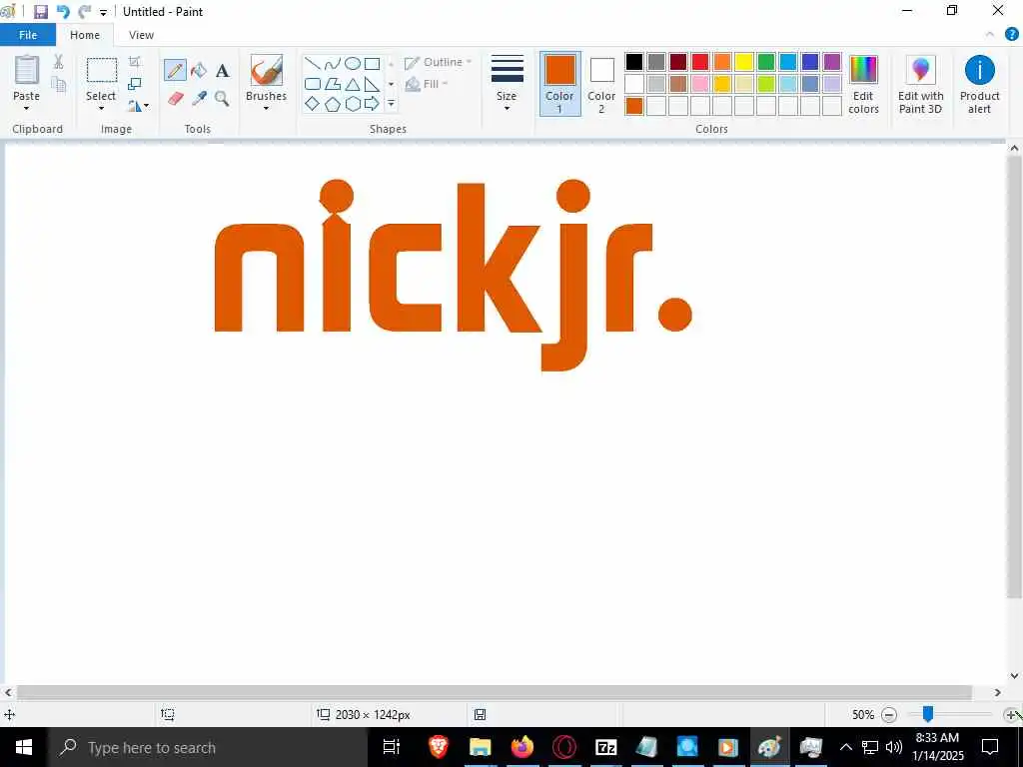Click the vertical scrollbar down arrow
This screenshot has height=767, width=1023.
[x=1014, y=676]
